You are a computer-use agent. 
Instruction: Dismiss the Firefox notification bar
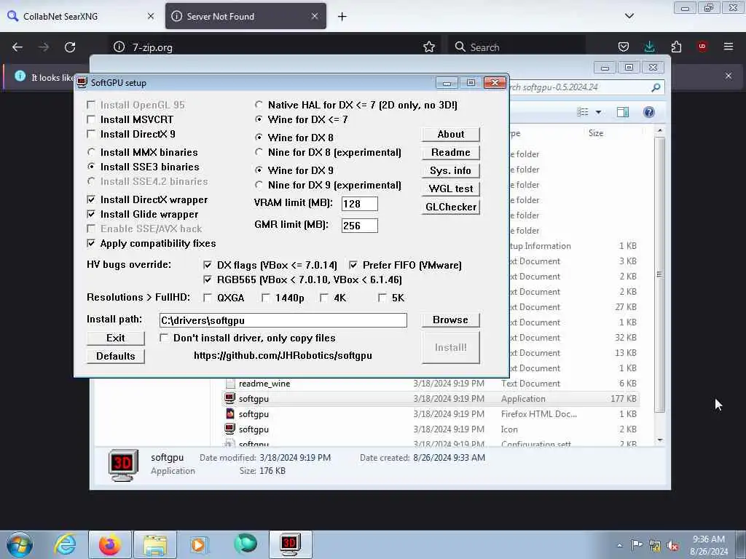point(729,76)
